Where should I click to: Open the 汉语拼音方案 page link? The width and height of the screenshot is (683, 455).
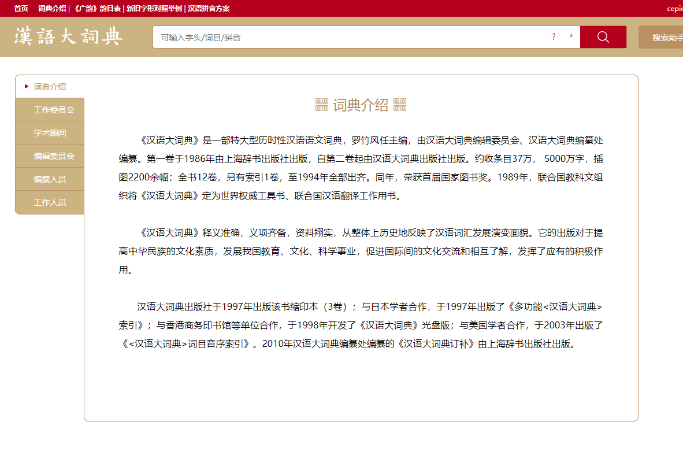[209, 8]
